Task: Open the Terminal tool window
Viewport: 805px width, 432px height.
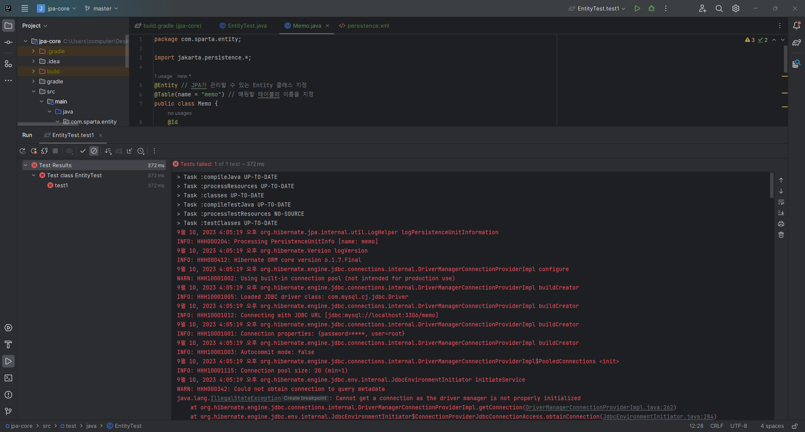Action: 8,378
